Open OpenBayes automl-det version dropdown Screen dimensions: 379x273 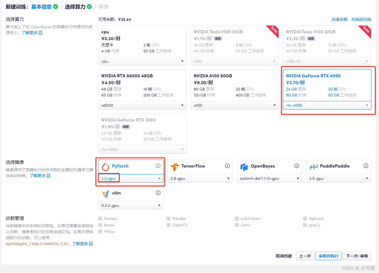click(269, 178)
